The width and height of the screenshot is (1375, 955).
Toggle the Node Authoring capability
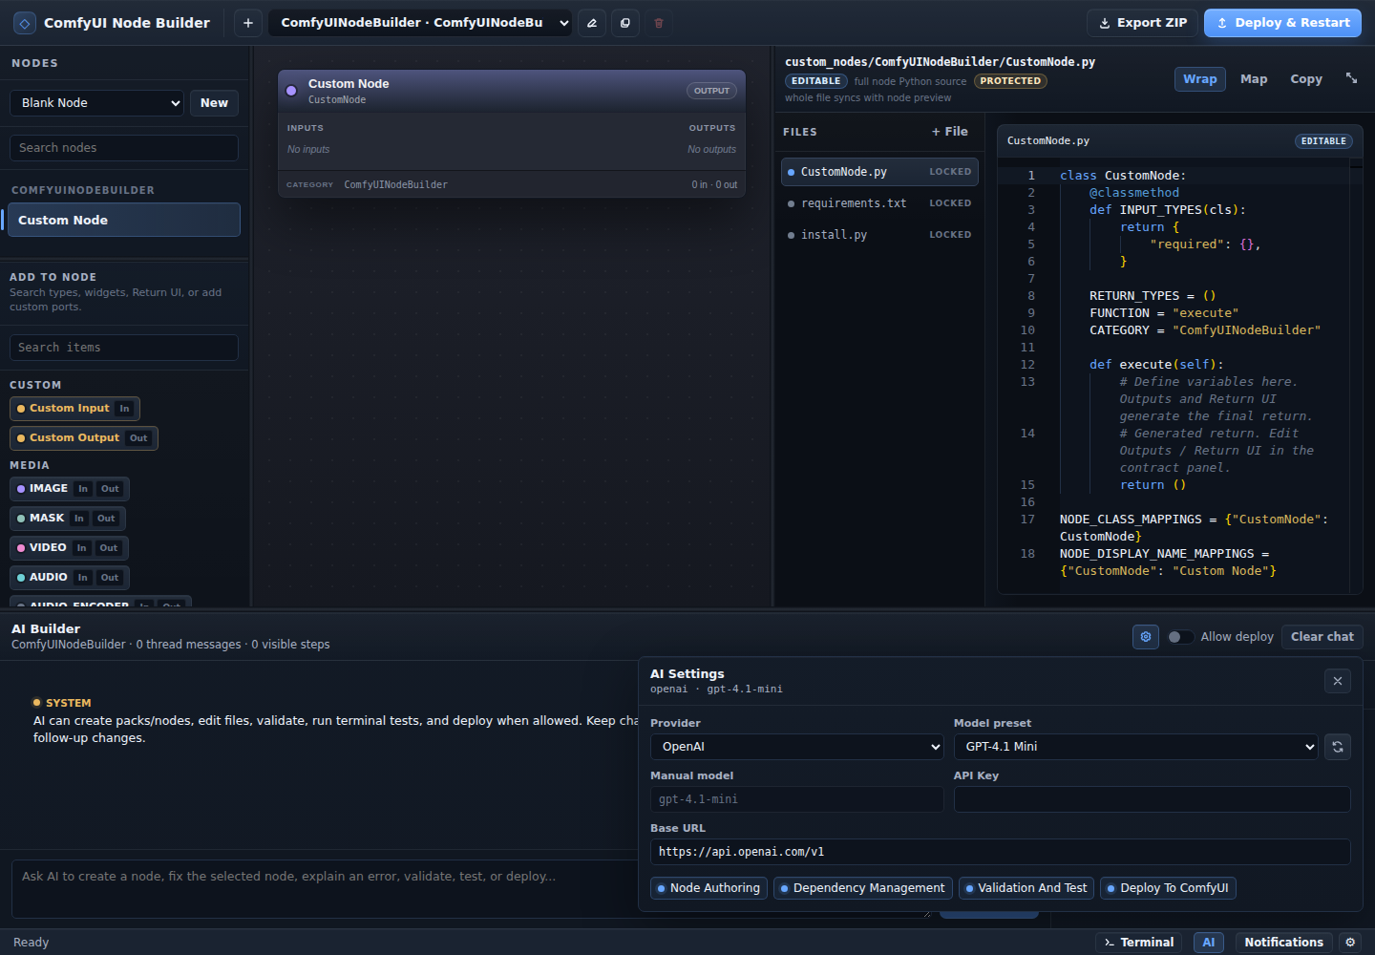709,888
